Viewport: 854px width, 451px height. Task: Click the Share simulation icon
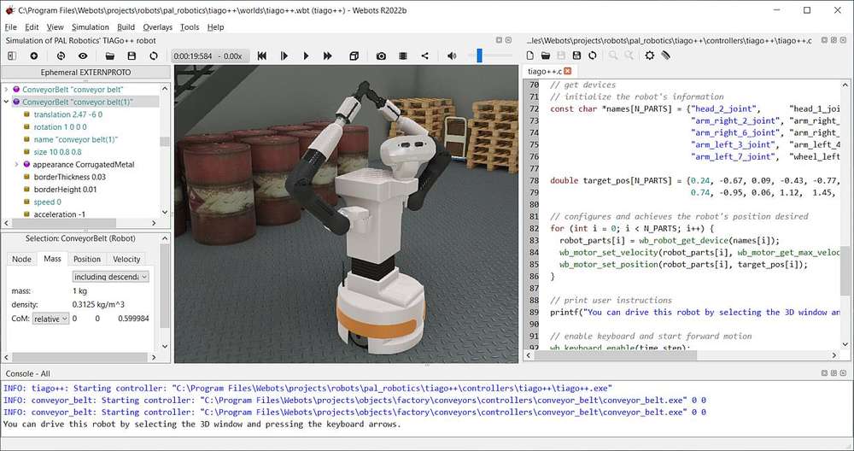tap(424, 56)
